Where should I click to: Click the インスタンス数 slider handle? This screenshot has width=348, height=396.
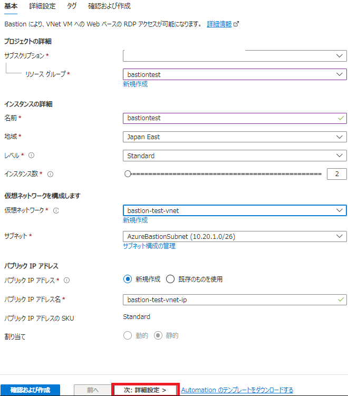(128, 174)
